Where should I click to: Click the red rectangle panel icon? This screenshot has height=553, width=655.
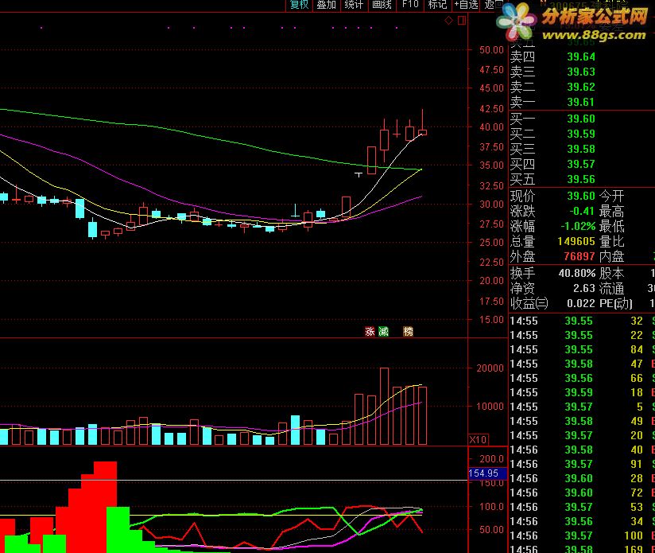[462, 20]
